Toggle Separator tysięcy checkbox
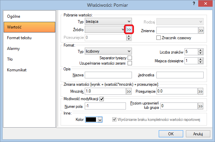The width and height of the screenshot is (215, 142). [130, 58]
